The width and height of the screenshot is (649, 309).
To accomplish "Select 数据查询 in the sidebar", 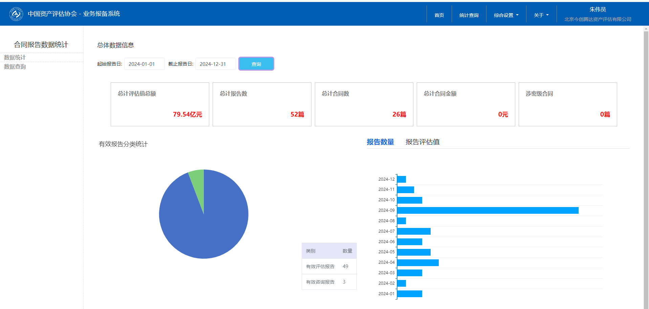I will click(x=15, y=67).
